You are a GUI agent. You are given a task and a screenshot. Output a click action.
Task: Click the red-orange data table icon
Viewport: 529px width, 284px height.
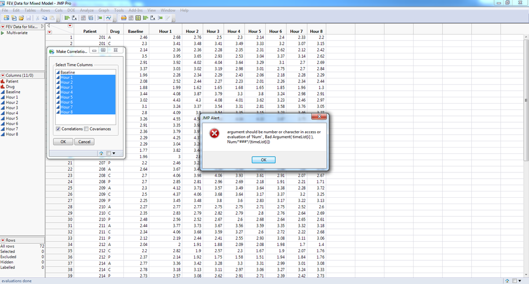[123, 18]
